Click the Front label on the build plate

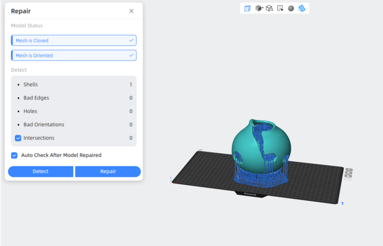click(x=250, y=194)
